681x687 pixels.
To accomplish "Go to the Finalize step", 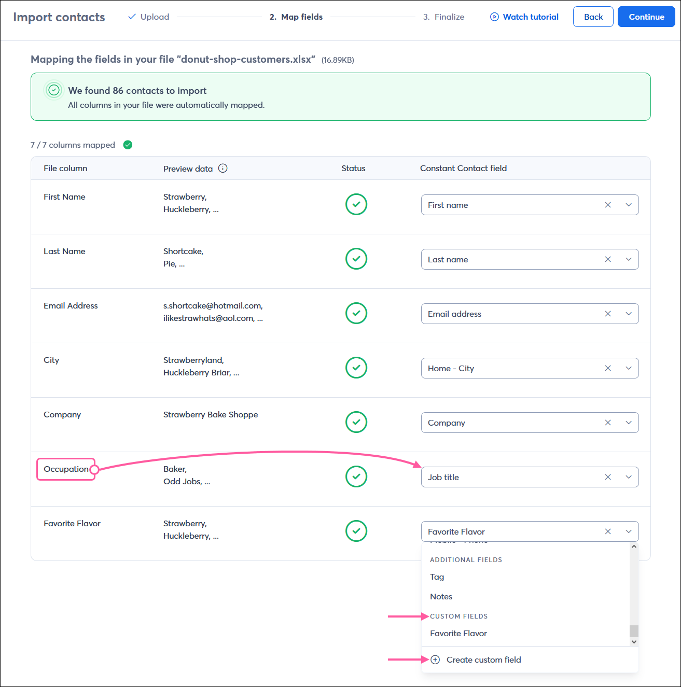I will (443, 17).
